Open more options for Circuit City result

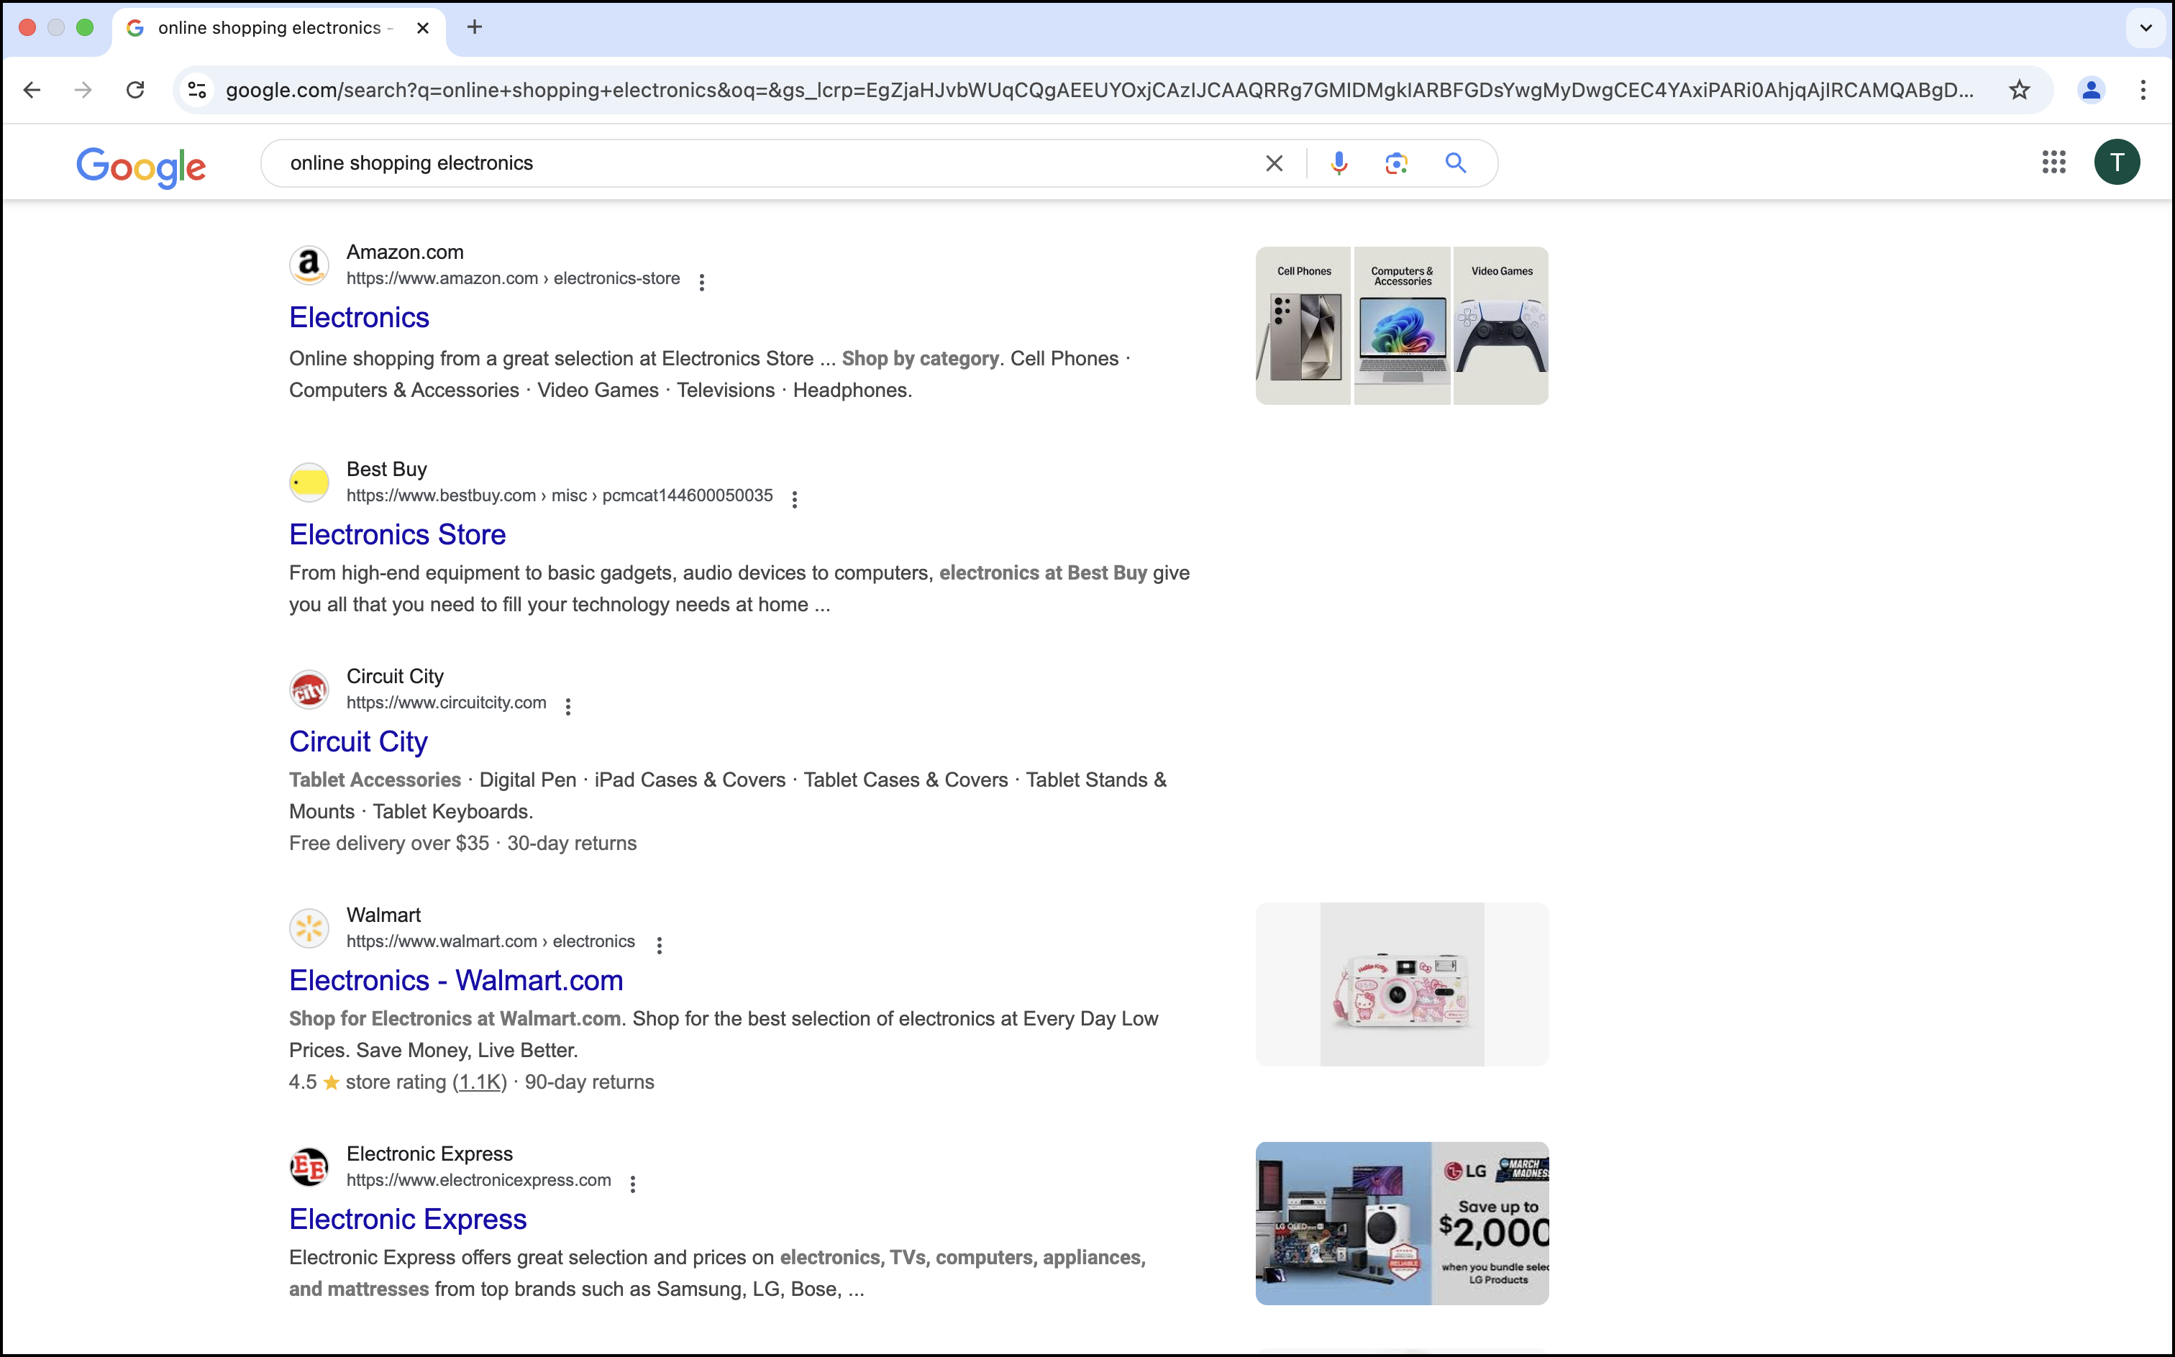tap(568, 706)
